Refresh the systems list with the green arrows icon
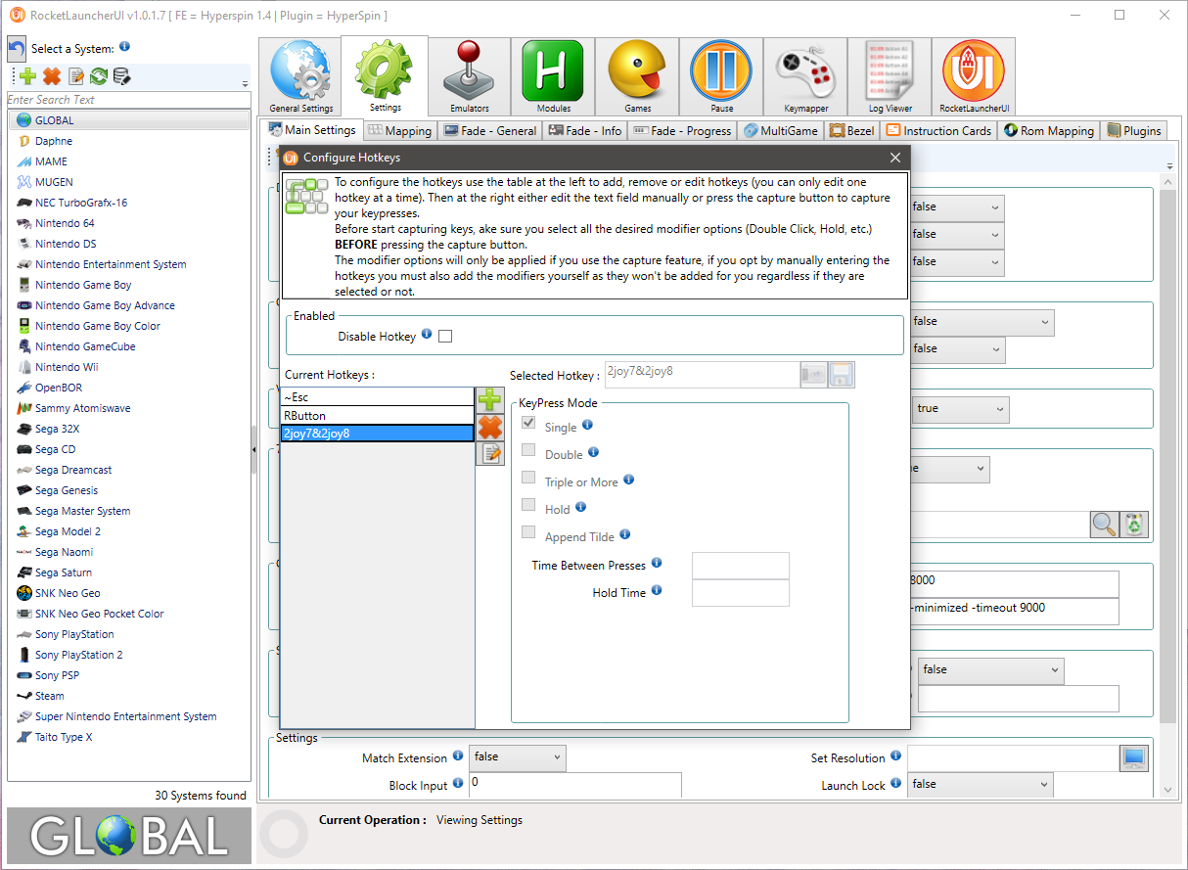Screen dimensions: 1188x870 coord(99,76)
